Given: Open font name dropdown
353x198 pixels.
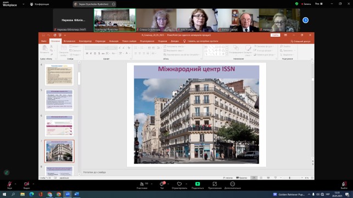Looking at the screenshot, I should 106,48.
